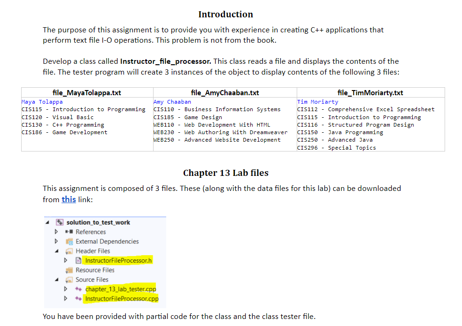This screenshot has width=462, height=326.
Task: Expand InstructorFileProcessor.h to show members
Action: coord(66,260)
